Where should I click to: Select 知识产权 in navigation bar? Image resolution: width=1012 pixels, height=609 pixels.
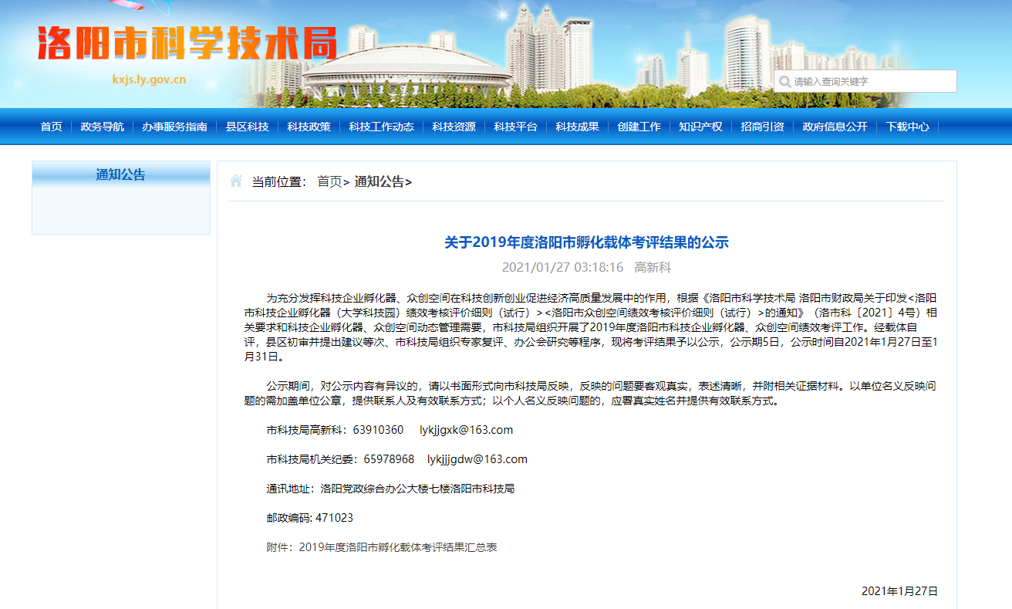coord(700,127)
